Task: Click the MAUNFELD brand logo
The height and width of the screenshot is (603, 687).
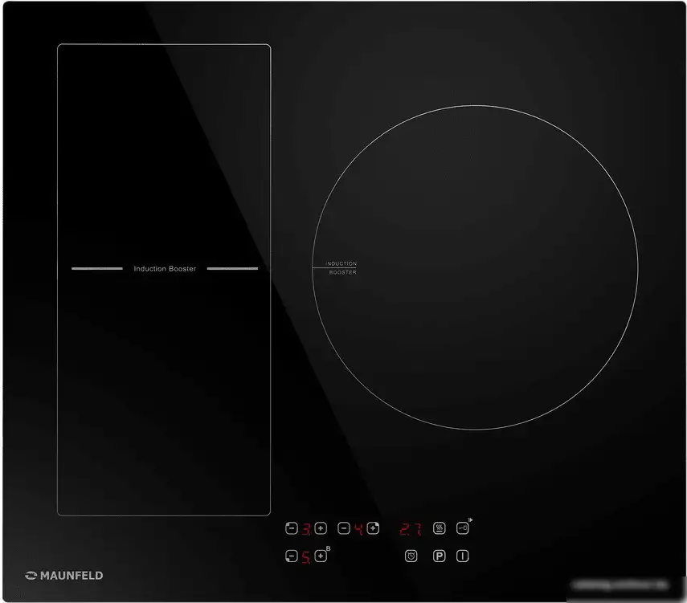Action: pyautogui.click(x=64, y=575)
